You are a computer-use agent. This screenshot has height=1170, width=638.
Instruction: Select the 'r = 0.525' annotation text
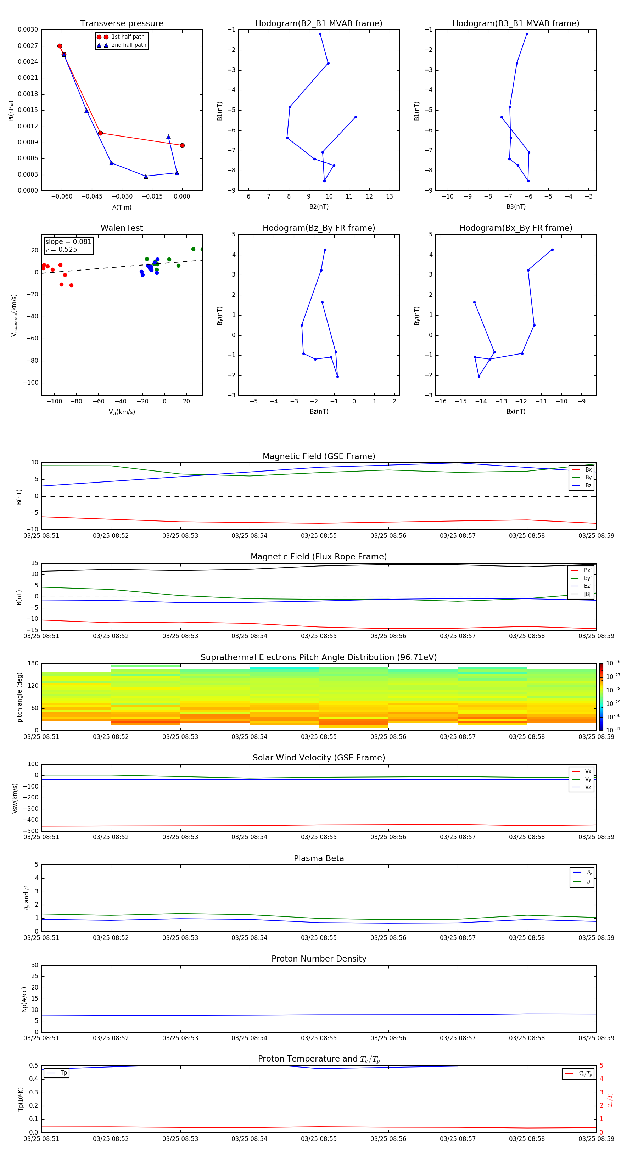(61, 249)
